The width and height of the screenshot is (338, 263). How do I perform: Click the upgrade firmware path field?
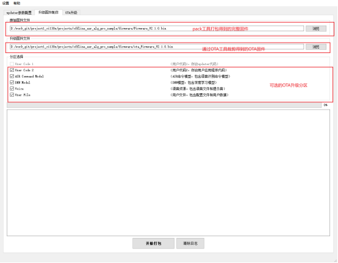click(x=157, y=47)
